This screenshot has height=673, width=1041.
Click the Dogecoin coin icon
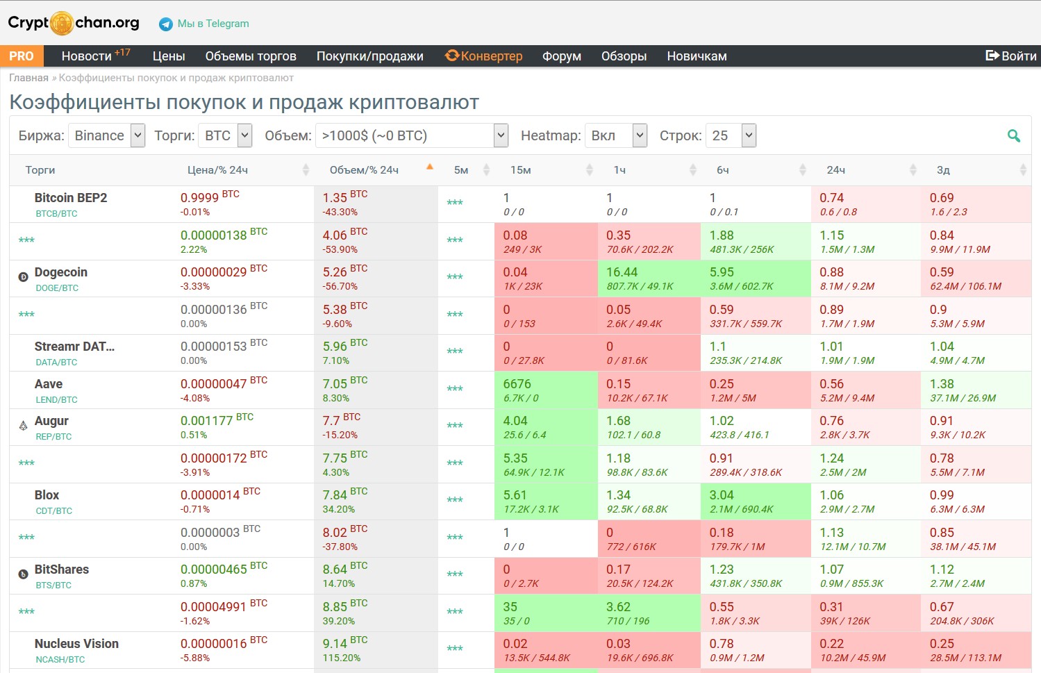click(x=23, y=276)
